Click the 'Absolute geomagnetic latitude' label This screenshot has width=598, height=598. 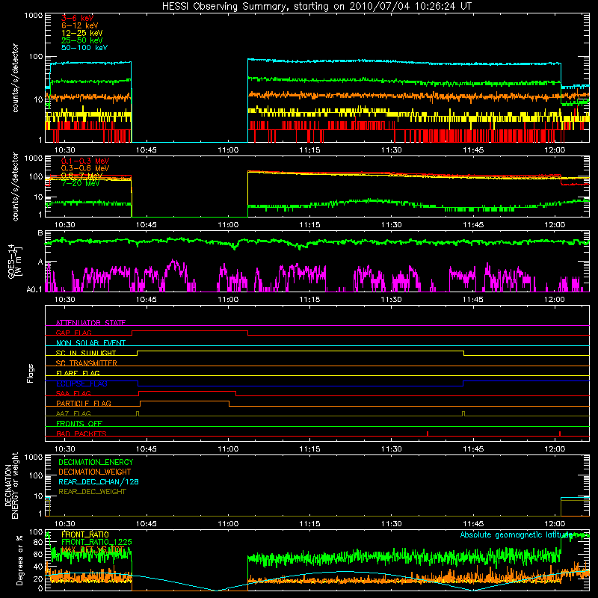[517, 535]
